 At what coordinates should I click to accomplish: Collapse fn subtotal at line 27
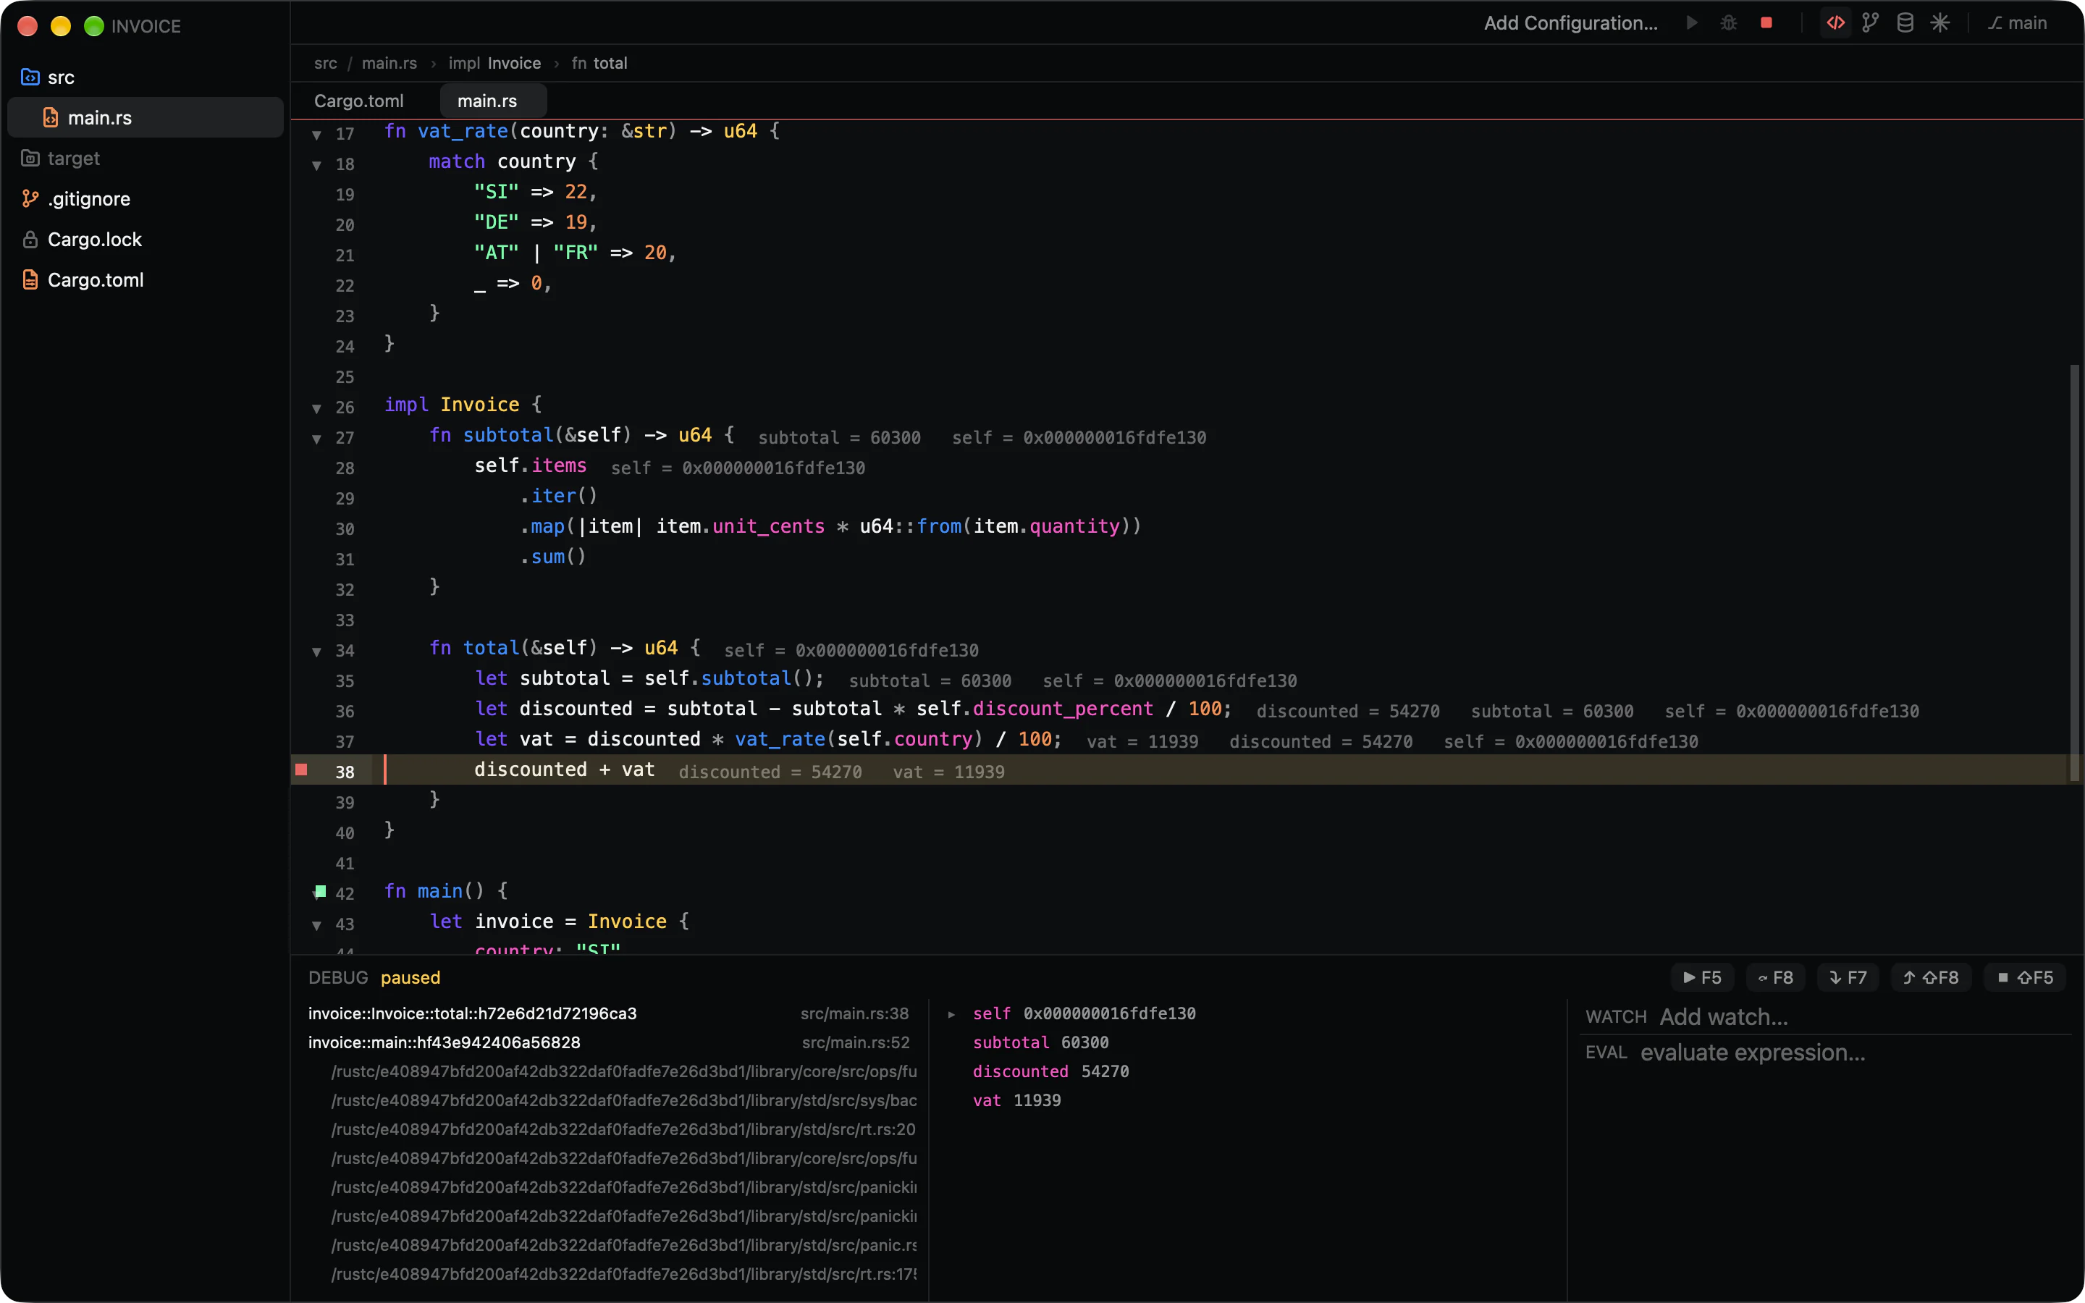pos(317,439)
